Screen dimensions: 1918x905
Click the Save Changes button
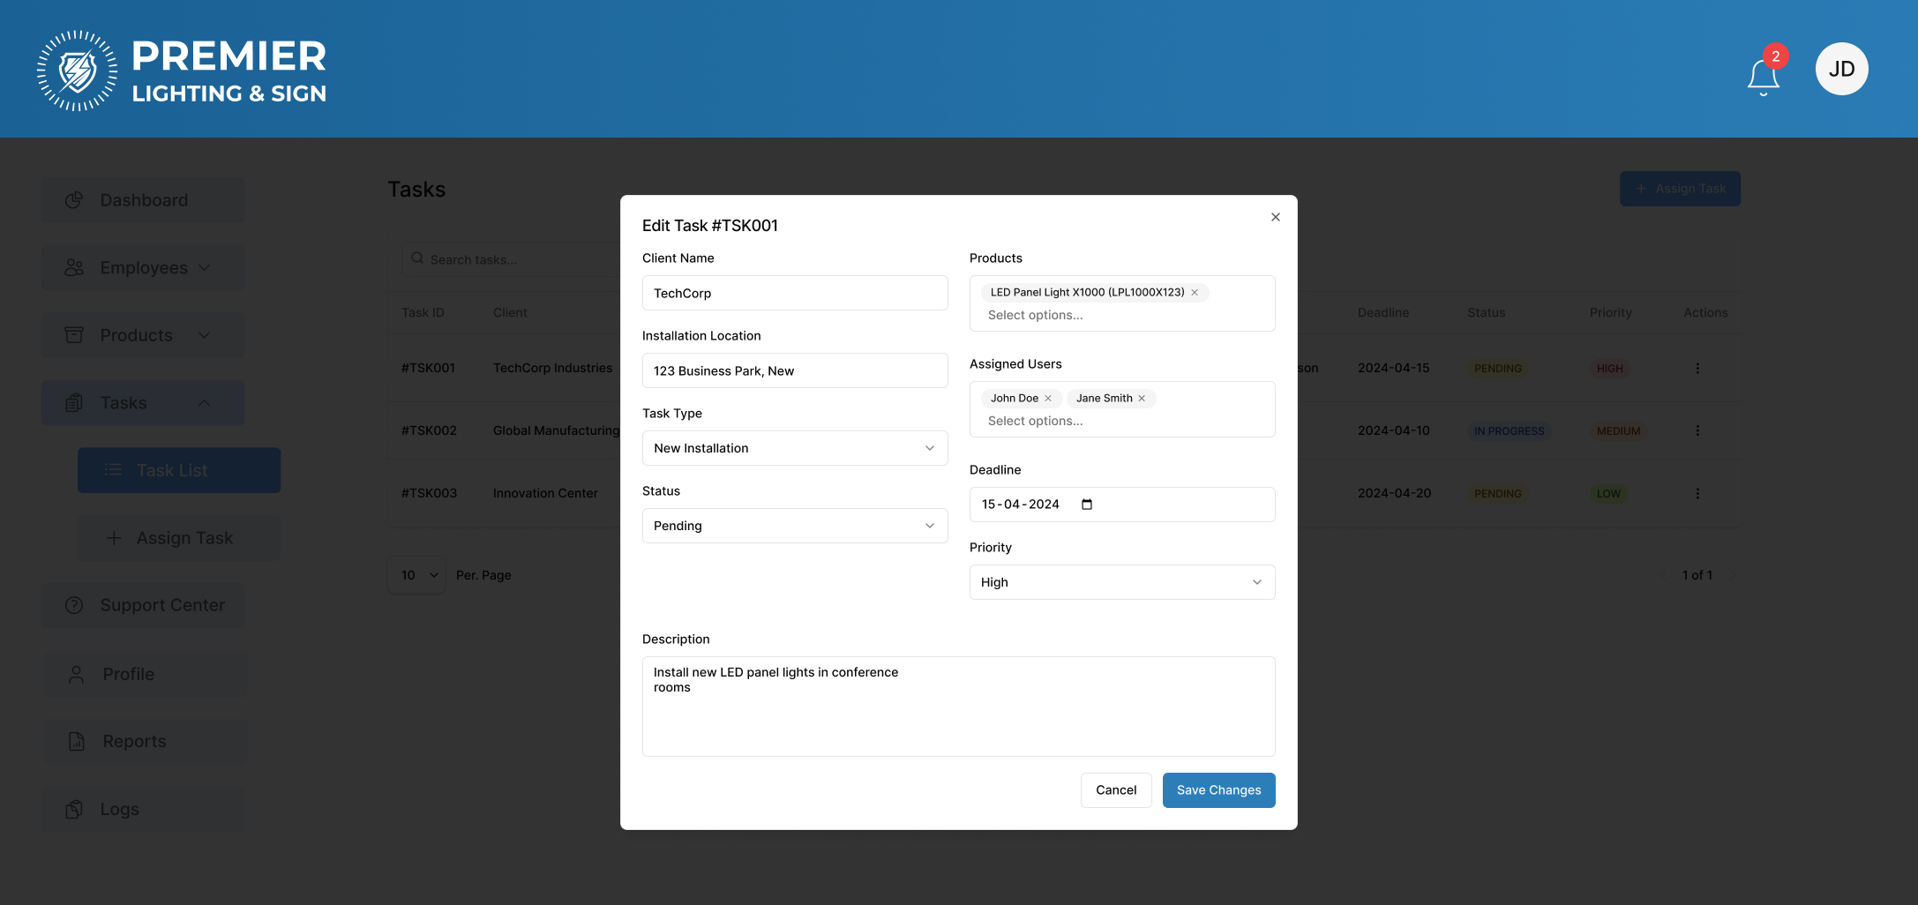coord(1218,790)
